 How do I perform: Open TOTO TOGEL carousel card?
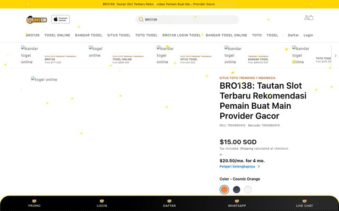pyautogui.click(x=312, y=55)
